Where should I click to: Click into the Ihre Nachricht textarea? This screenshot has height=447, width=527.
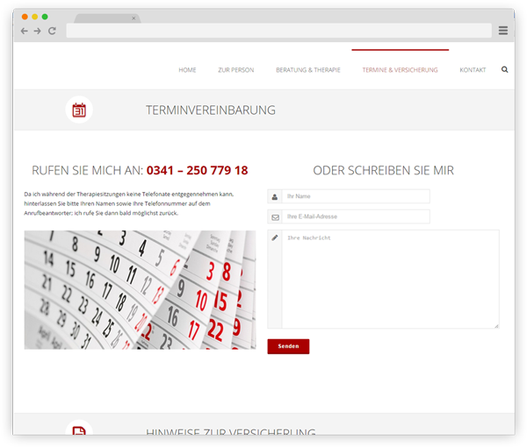390,279
